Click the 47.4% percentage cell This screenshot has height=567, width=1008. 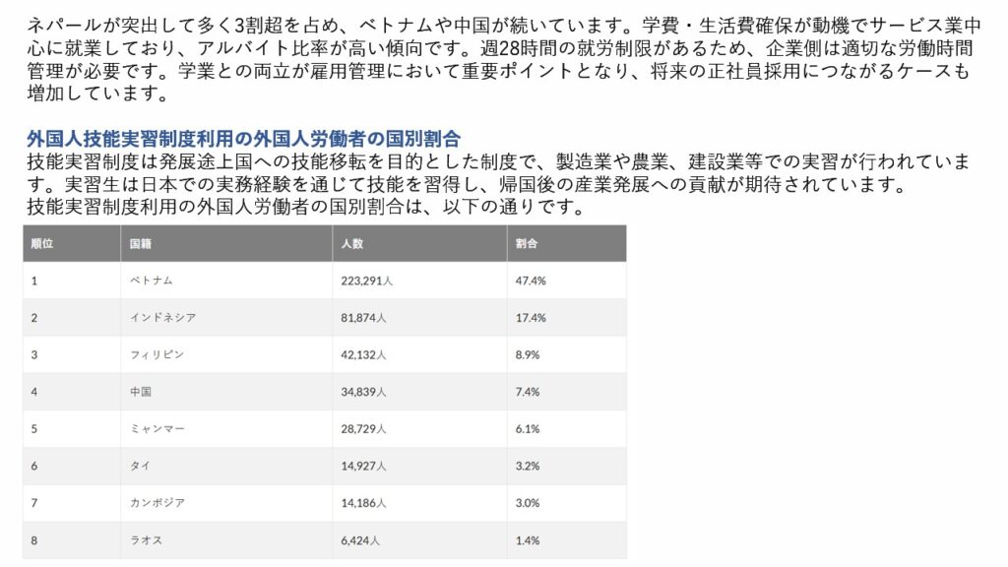pos(566,281)
